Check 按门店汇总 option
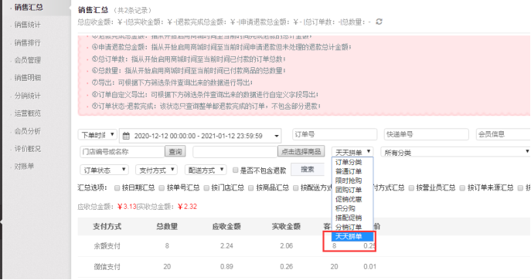 pyautogui.click(x=206, y=187)
